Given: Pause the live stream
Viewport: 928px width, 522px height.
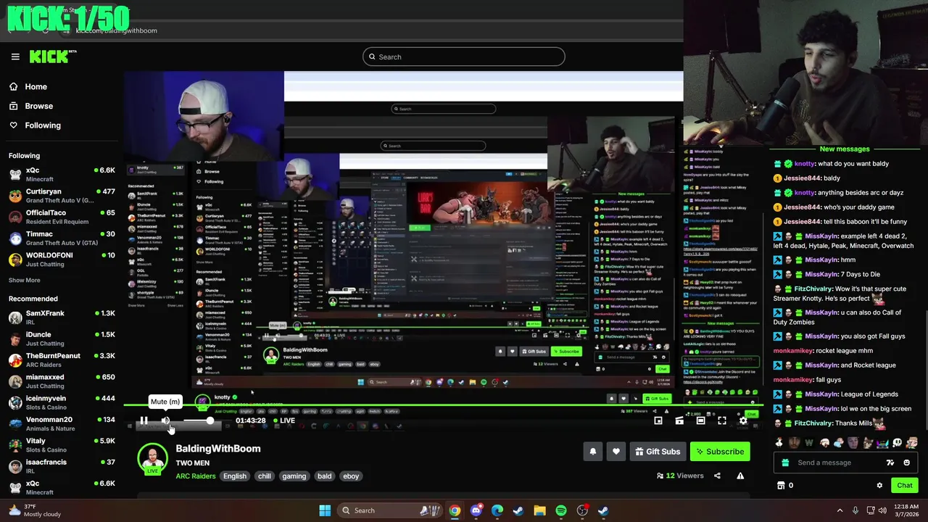Looking at the screenshot, I should pyautogui.click(x=144, y=420).
